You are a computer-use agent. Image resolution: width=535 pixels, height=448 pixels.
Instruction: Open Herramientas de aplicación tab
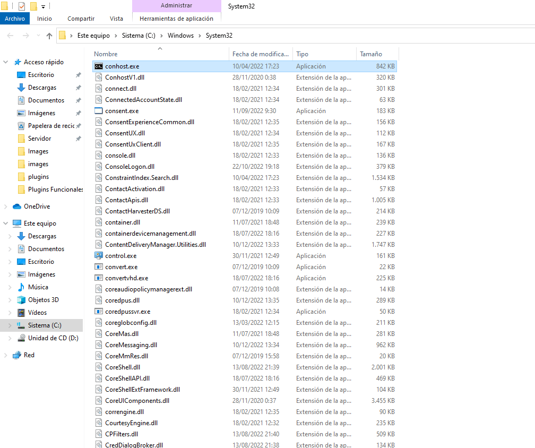pyautogui.click(x=176, y=19)
